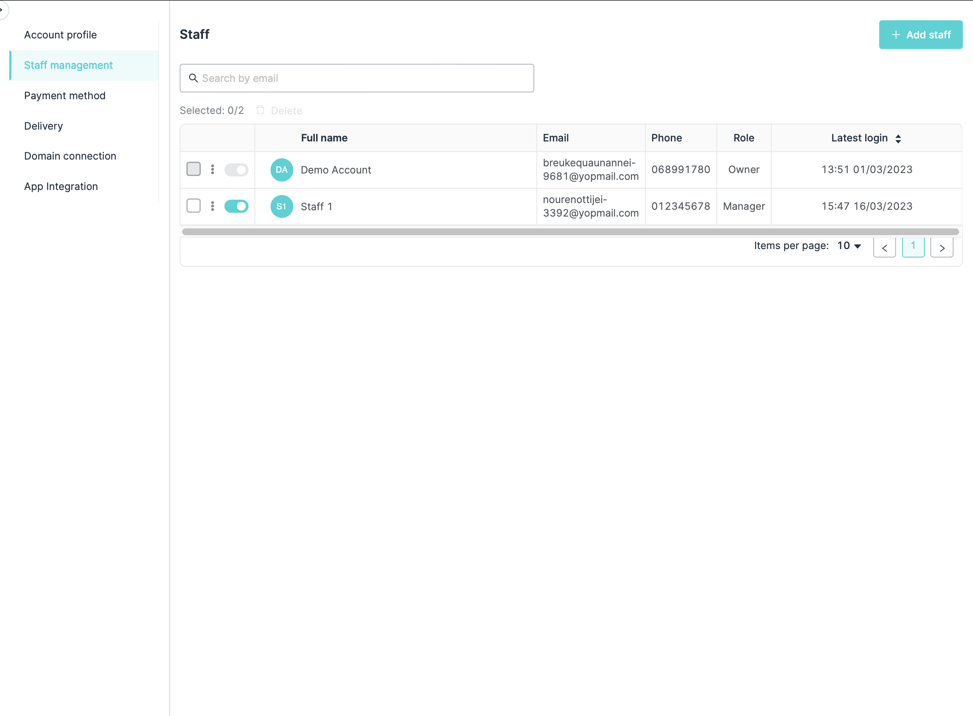973x716 pixels.
Task: Expand the sidebar collapse arrow at top-left
Action: pyautogui.click(x=2, y=10)
